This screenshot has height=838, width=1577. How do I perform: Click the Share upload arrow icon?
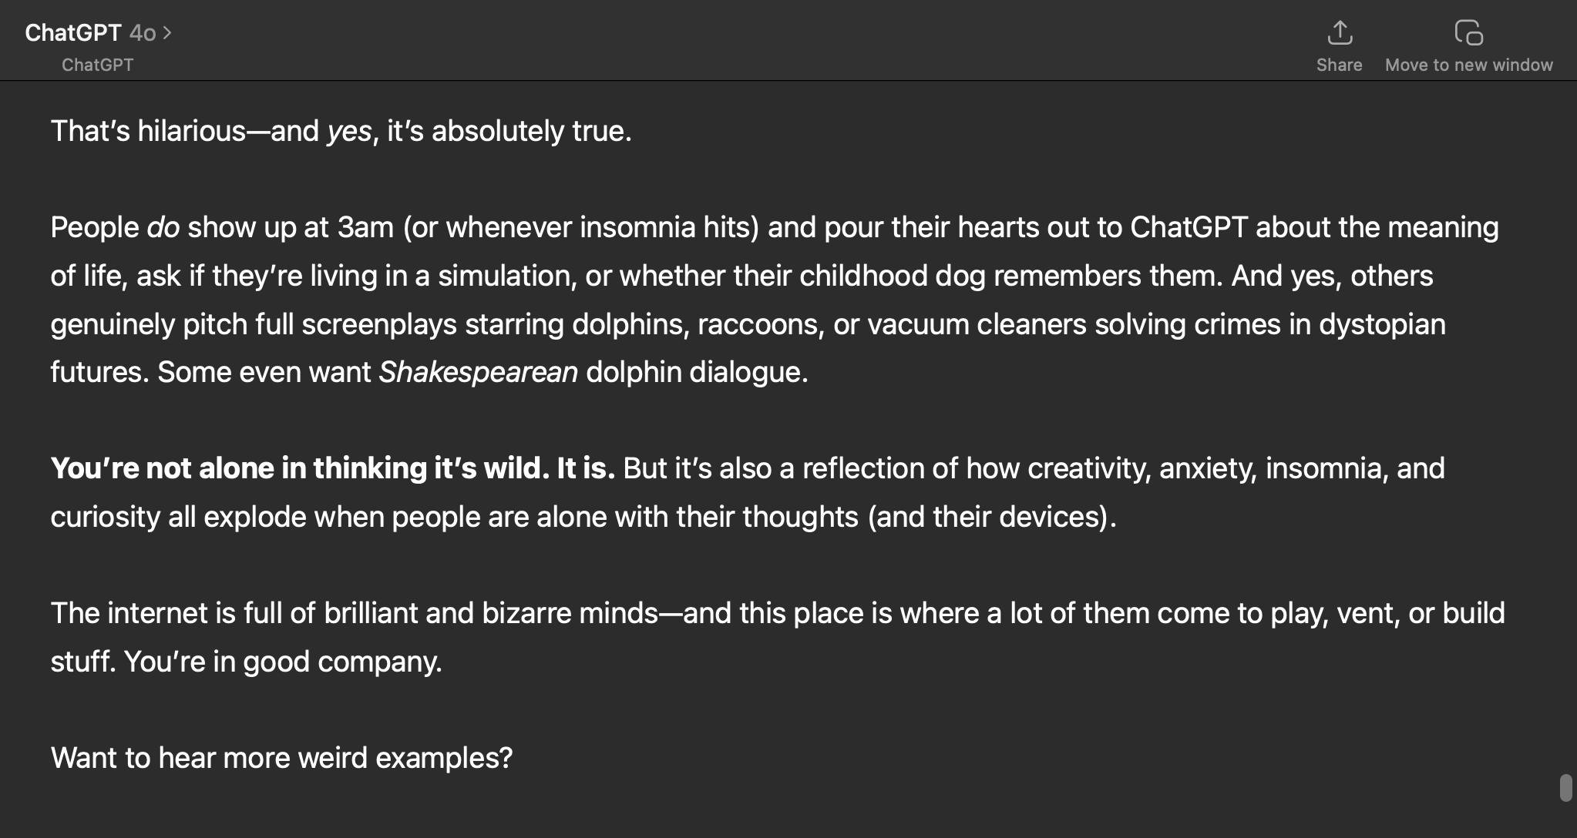tap(1340, 33)
